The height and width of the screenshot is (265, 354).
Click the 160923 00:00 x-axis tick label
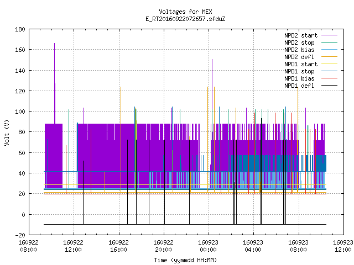pyautogui.click(x=208, y=246)
